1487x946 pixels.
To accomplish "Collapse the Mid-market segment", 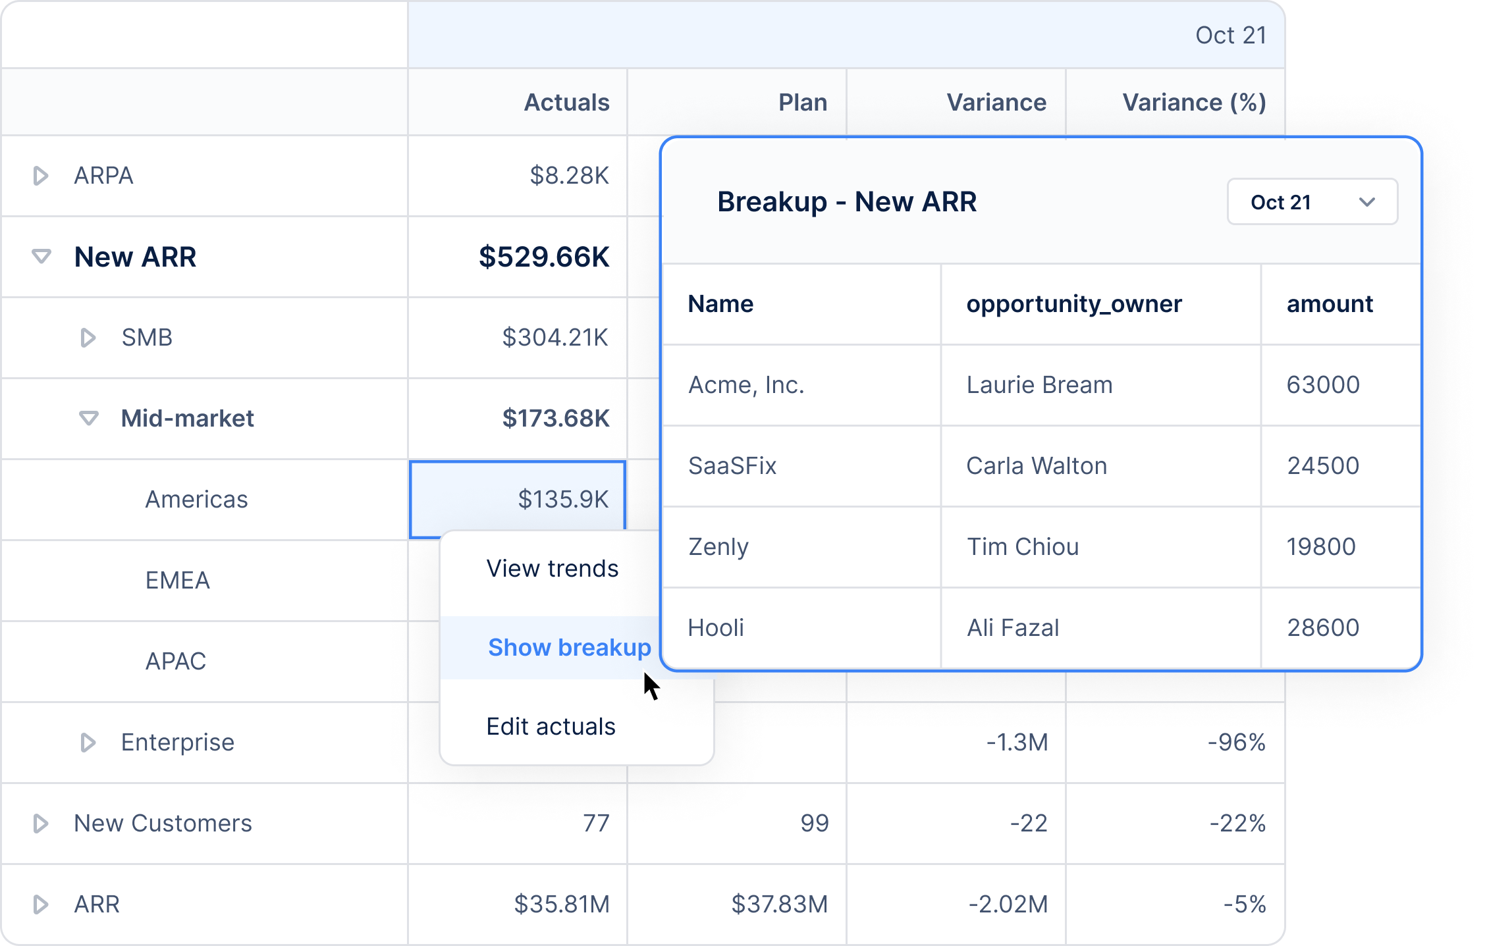I will [x=88, y=419].
